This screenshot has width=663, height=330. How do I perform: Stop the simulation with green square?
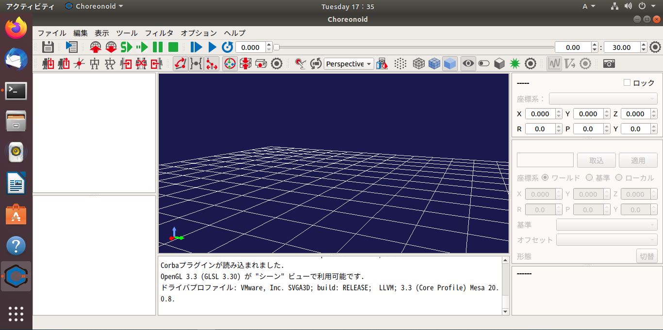point(173,47)
